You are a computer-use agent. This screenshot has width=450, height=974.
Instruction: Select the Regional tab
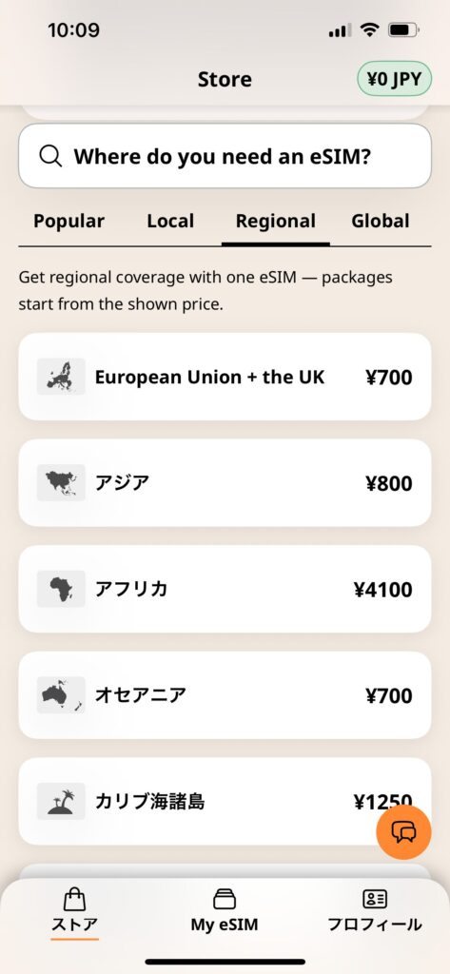point(276,221)
